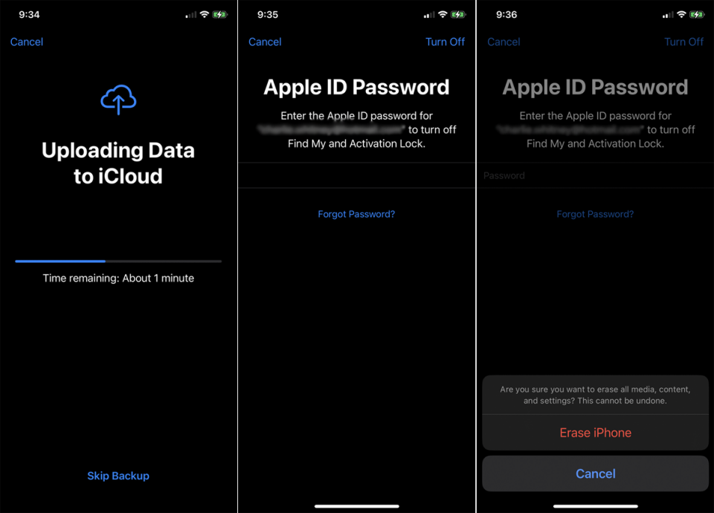Open the Forgot Password link on middle screen
Viewport: 714px width, 513px height.
[356, 213]
